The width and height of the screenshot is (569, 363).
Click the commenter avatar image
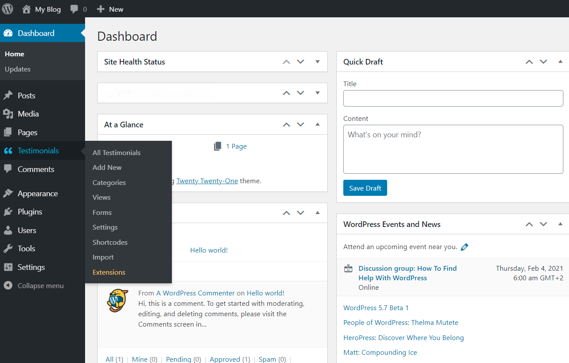118,300
